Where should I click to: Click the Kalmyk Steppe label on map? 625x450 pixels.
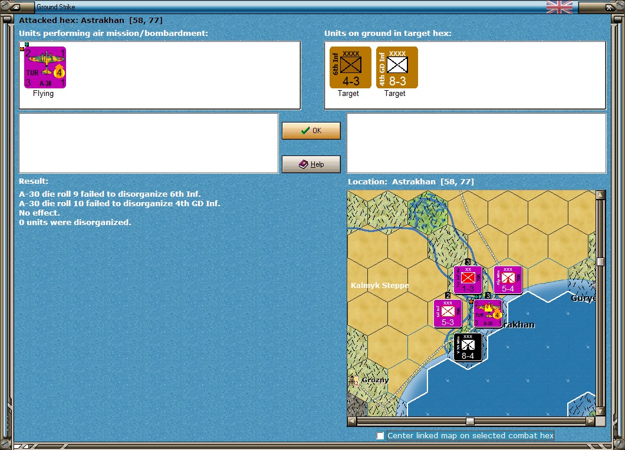click(380, 285)
